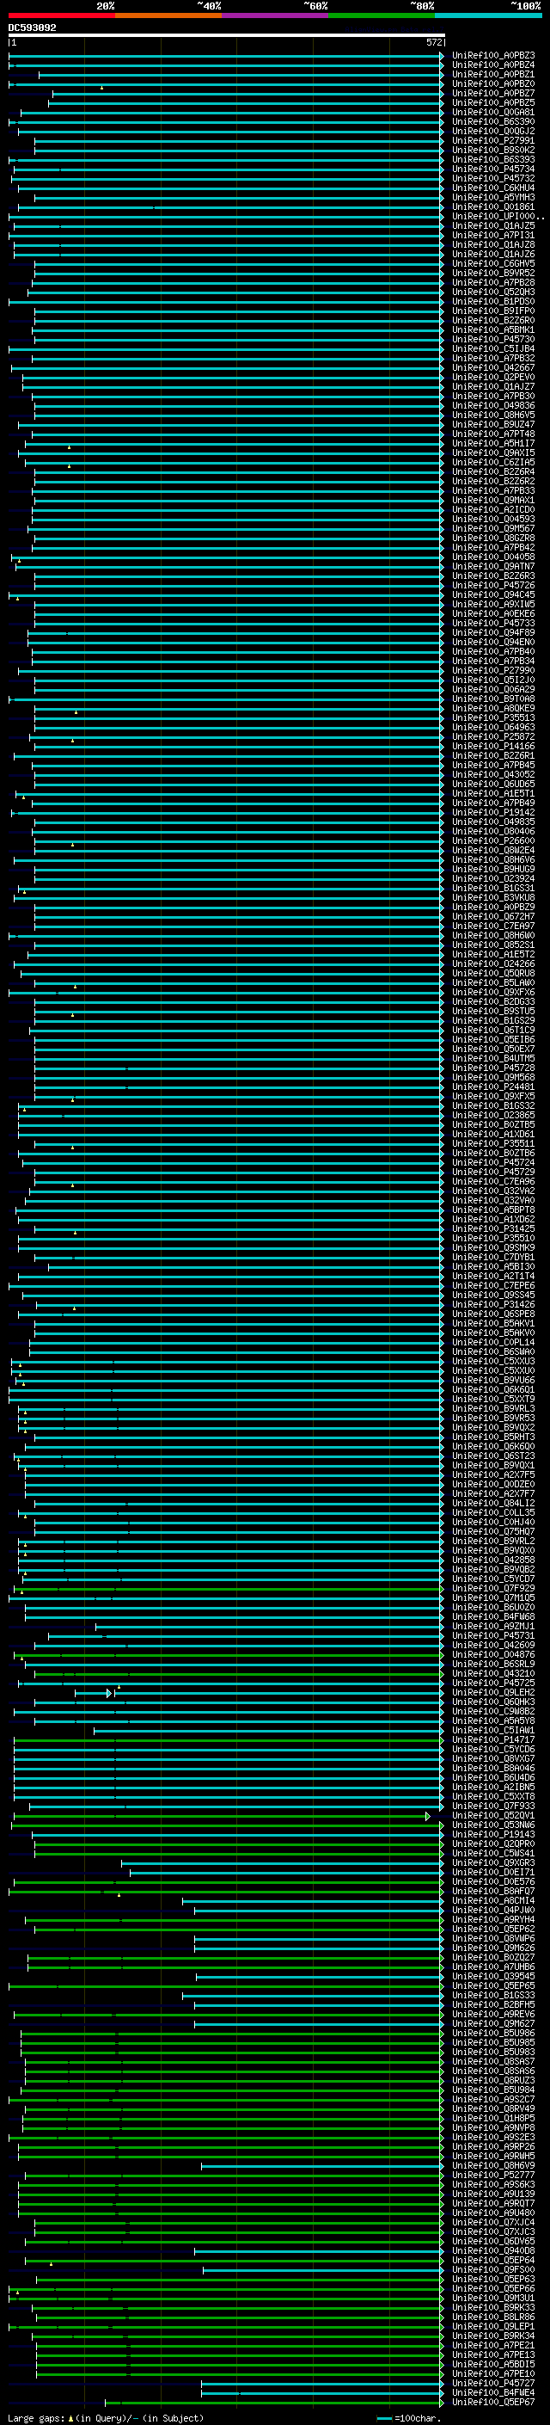Select the UniRef100_Q42667 label
The image size is (550, 2425).
pos(493,368)
